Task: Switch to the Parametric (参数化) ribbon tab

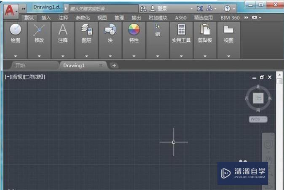Action: tap(83, 18)
